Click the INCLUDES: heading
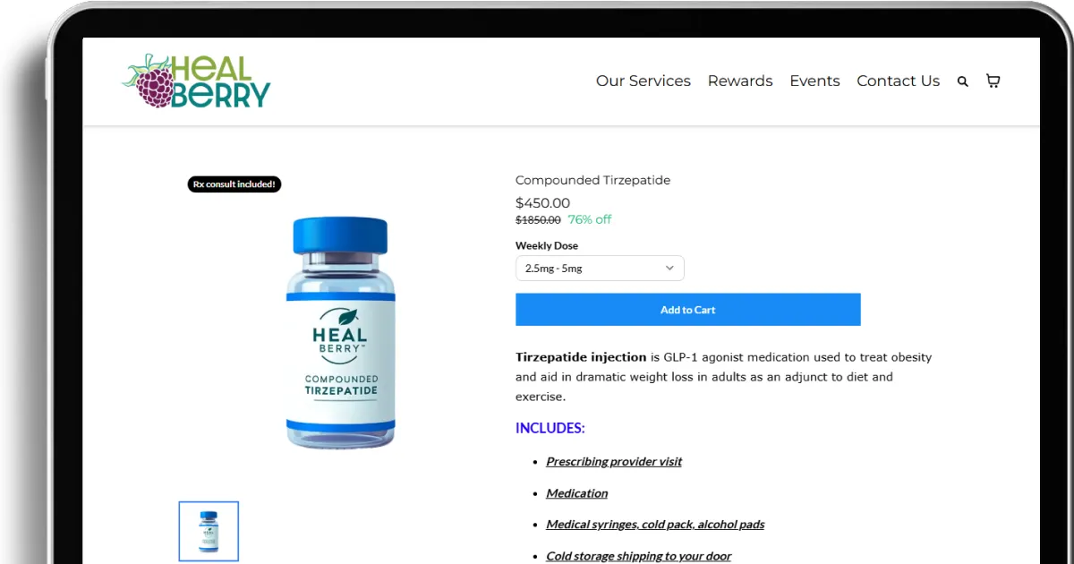The image size is (1074, 564). (550, 428)
